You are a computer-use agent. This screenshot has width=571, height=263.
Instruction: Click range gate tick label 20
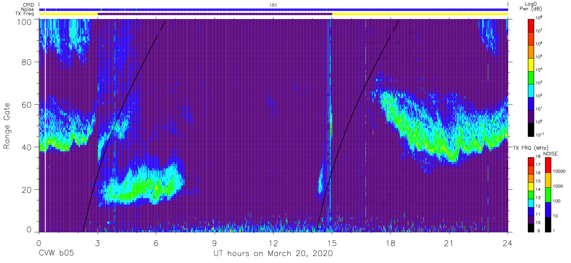[27, 190]
